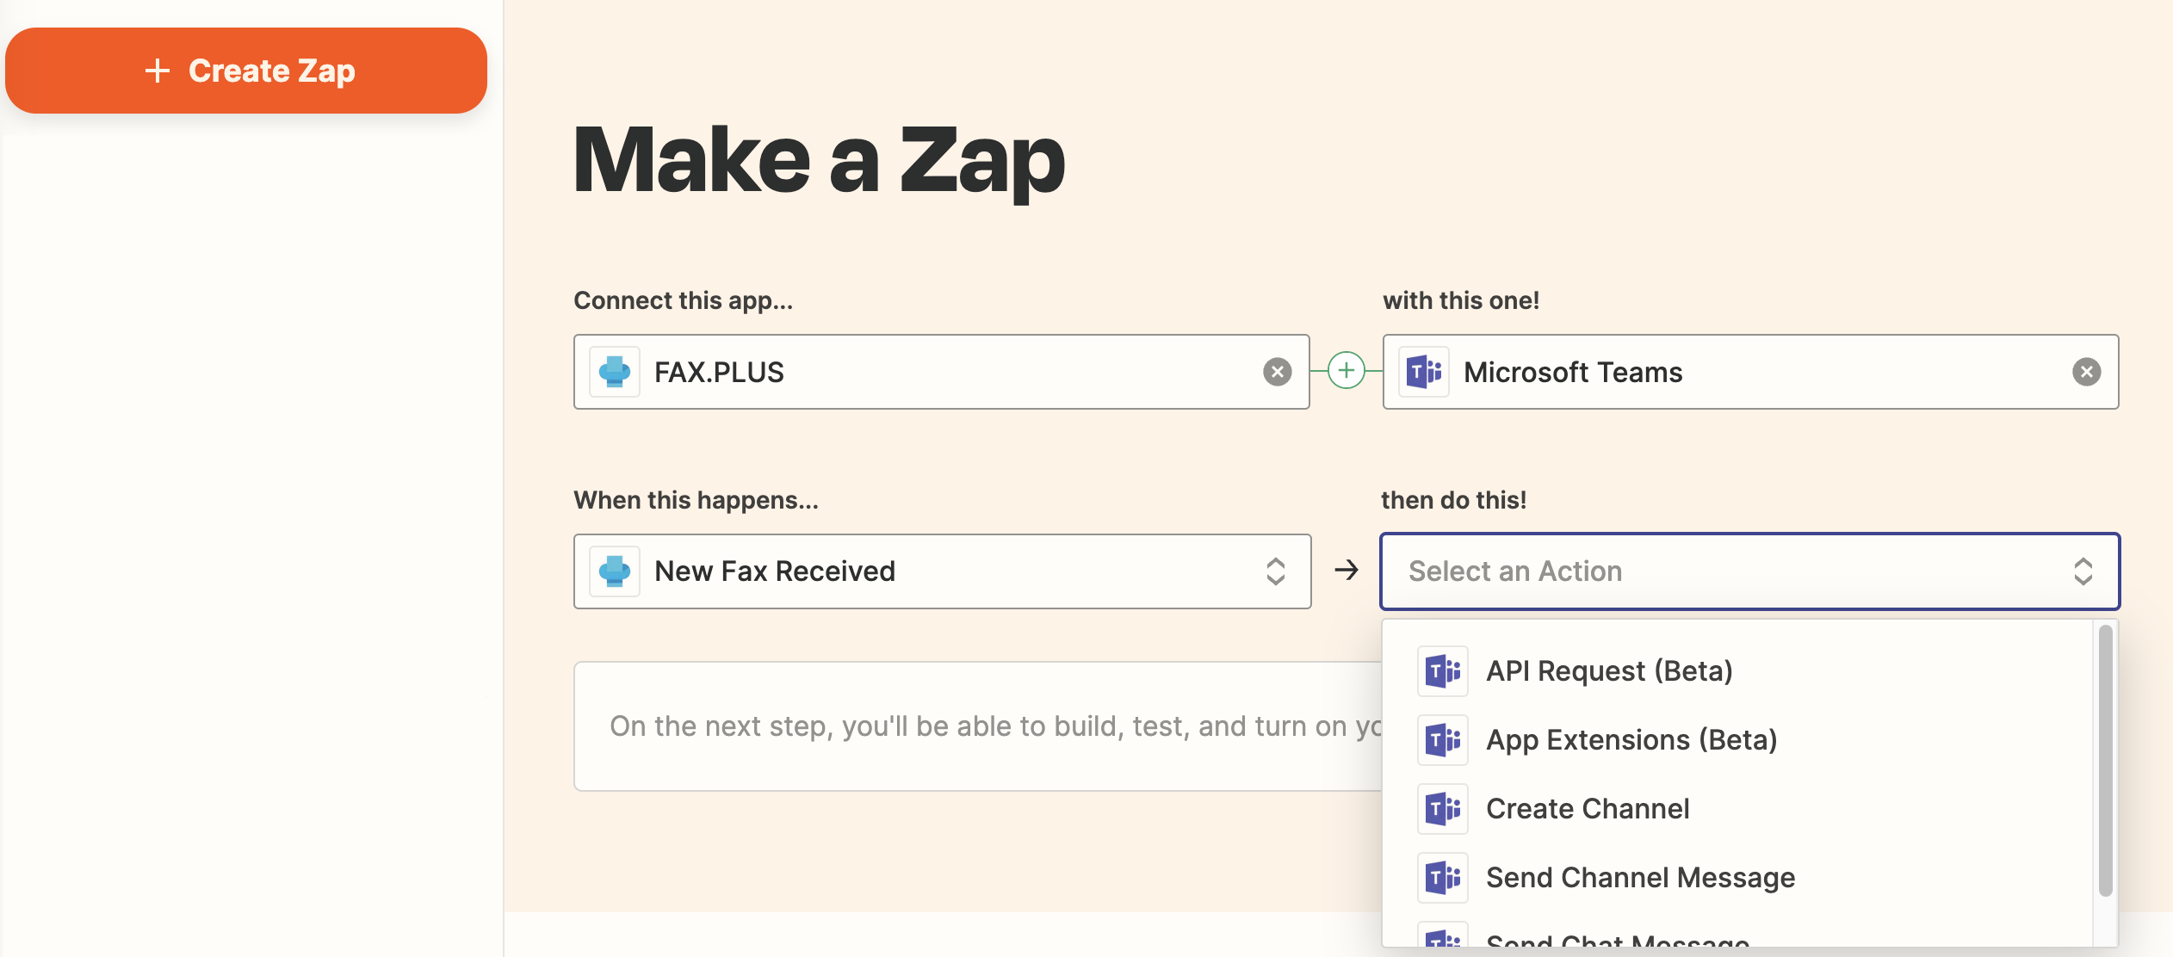Click the FAX.PLUS icon in the trigger field
This screenshot has width=2173, height=957.
click(x=615, y=571)
